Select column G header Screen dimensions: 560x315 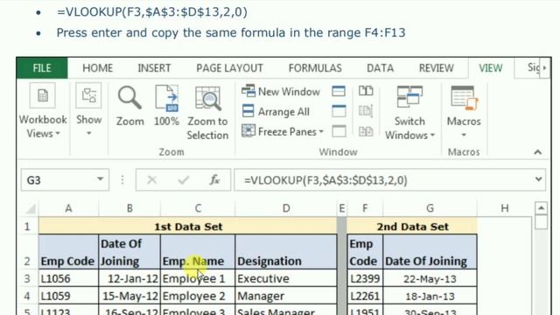tap(430, 208)
